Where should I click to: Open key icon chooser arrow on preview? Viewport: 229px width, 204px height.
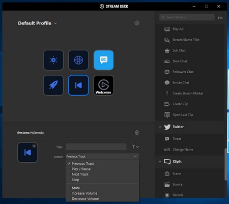pyautogui.click(x=34, y=146)
